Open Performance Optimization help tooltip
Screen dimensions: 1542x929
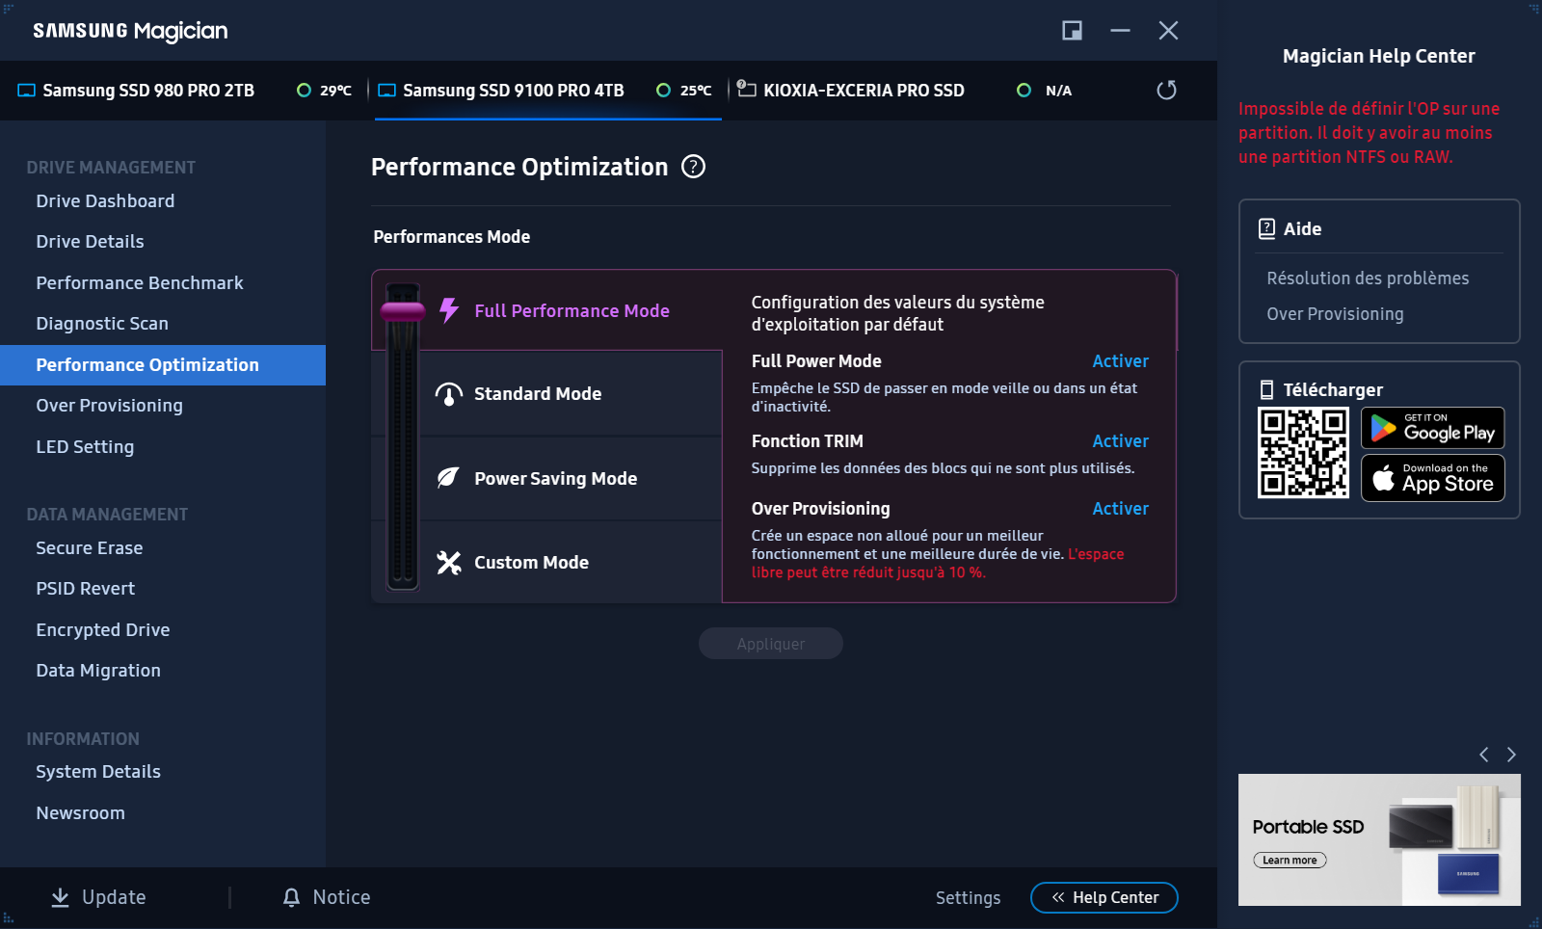pyautogui.click(x=695, y=167)
